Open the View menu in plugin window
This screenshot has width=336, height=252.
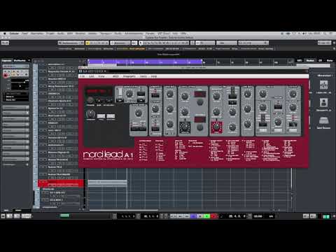[x=101, y=76]
